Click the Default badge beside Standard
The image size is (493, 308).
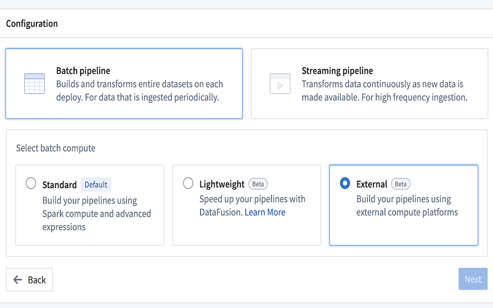tap(95, 184)
